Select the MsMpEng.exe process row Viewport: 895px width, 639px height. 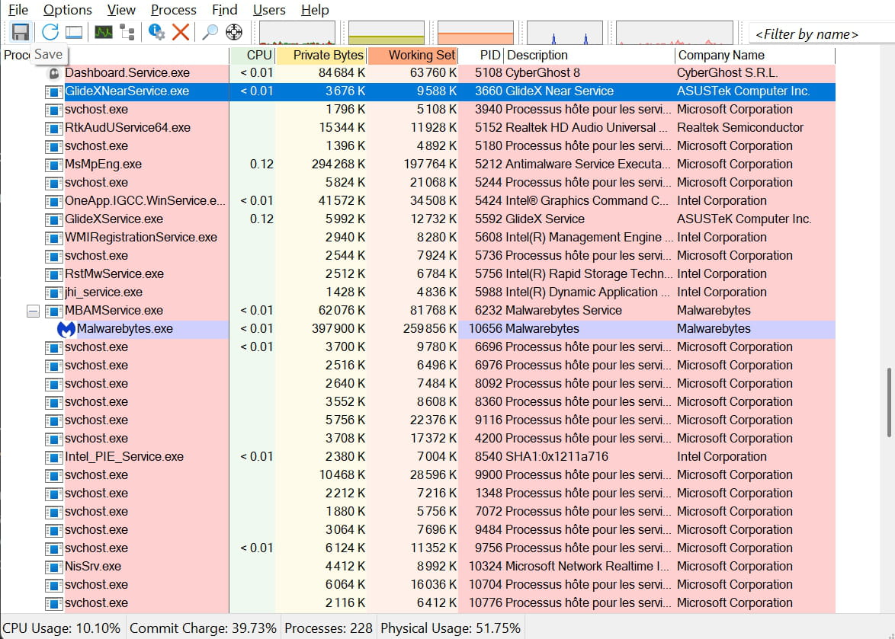tap(103, 165)
